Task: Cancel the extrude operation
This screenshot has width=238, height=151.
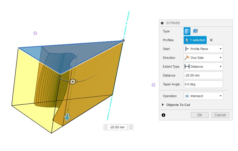Action: [220, 115]
